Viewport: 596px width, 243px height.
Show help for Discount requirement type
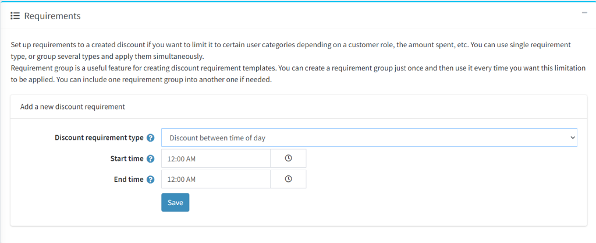click(x=151, y=138)
